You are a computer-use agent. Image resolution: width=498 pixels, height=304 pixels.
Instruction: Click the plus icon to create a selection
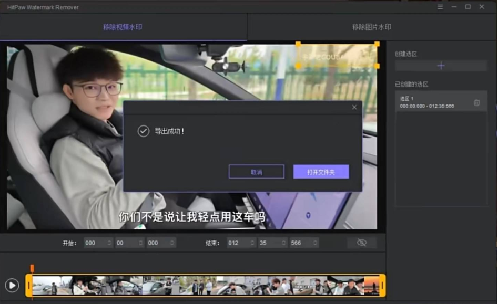pos(441,66)
